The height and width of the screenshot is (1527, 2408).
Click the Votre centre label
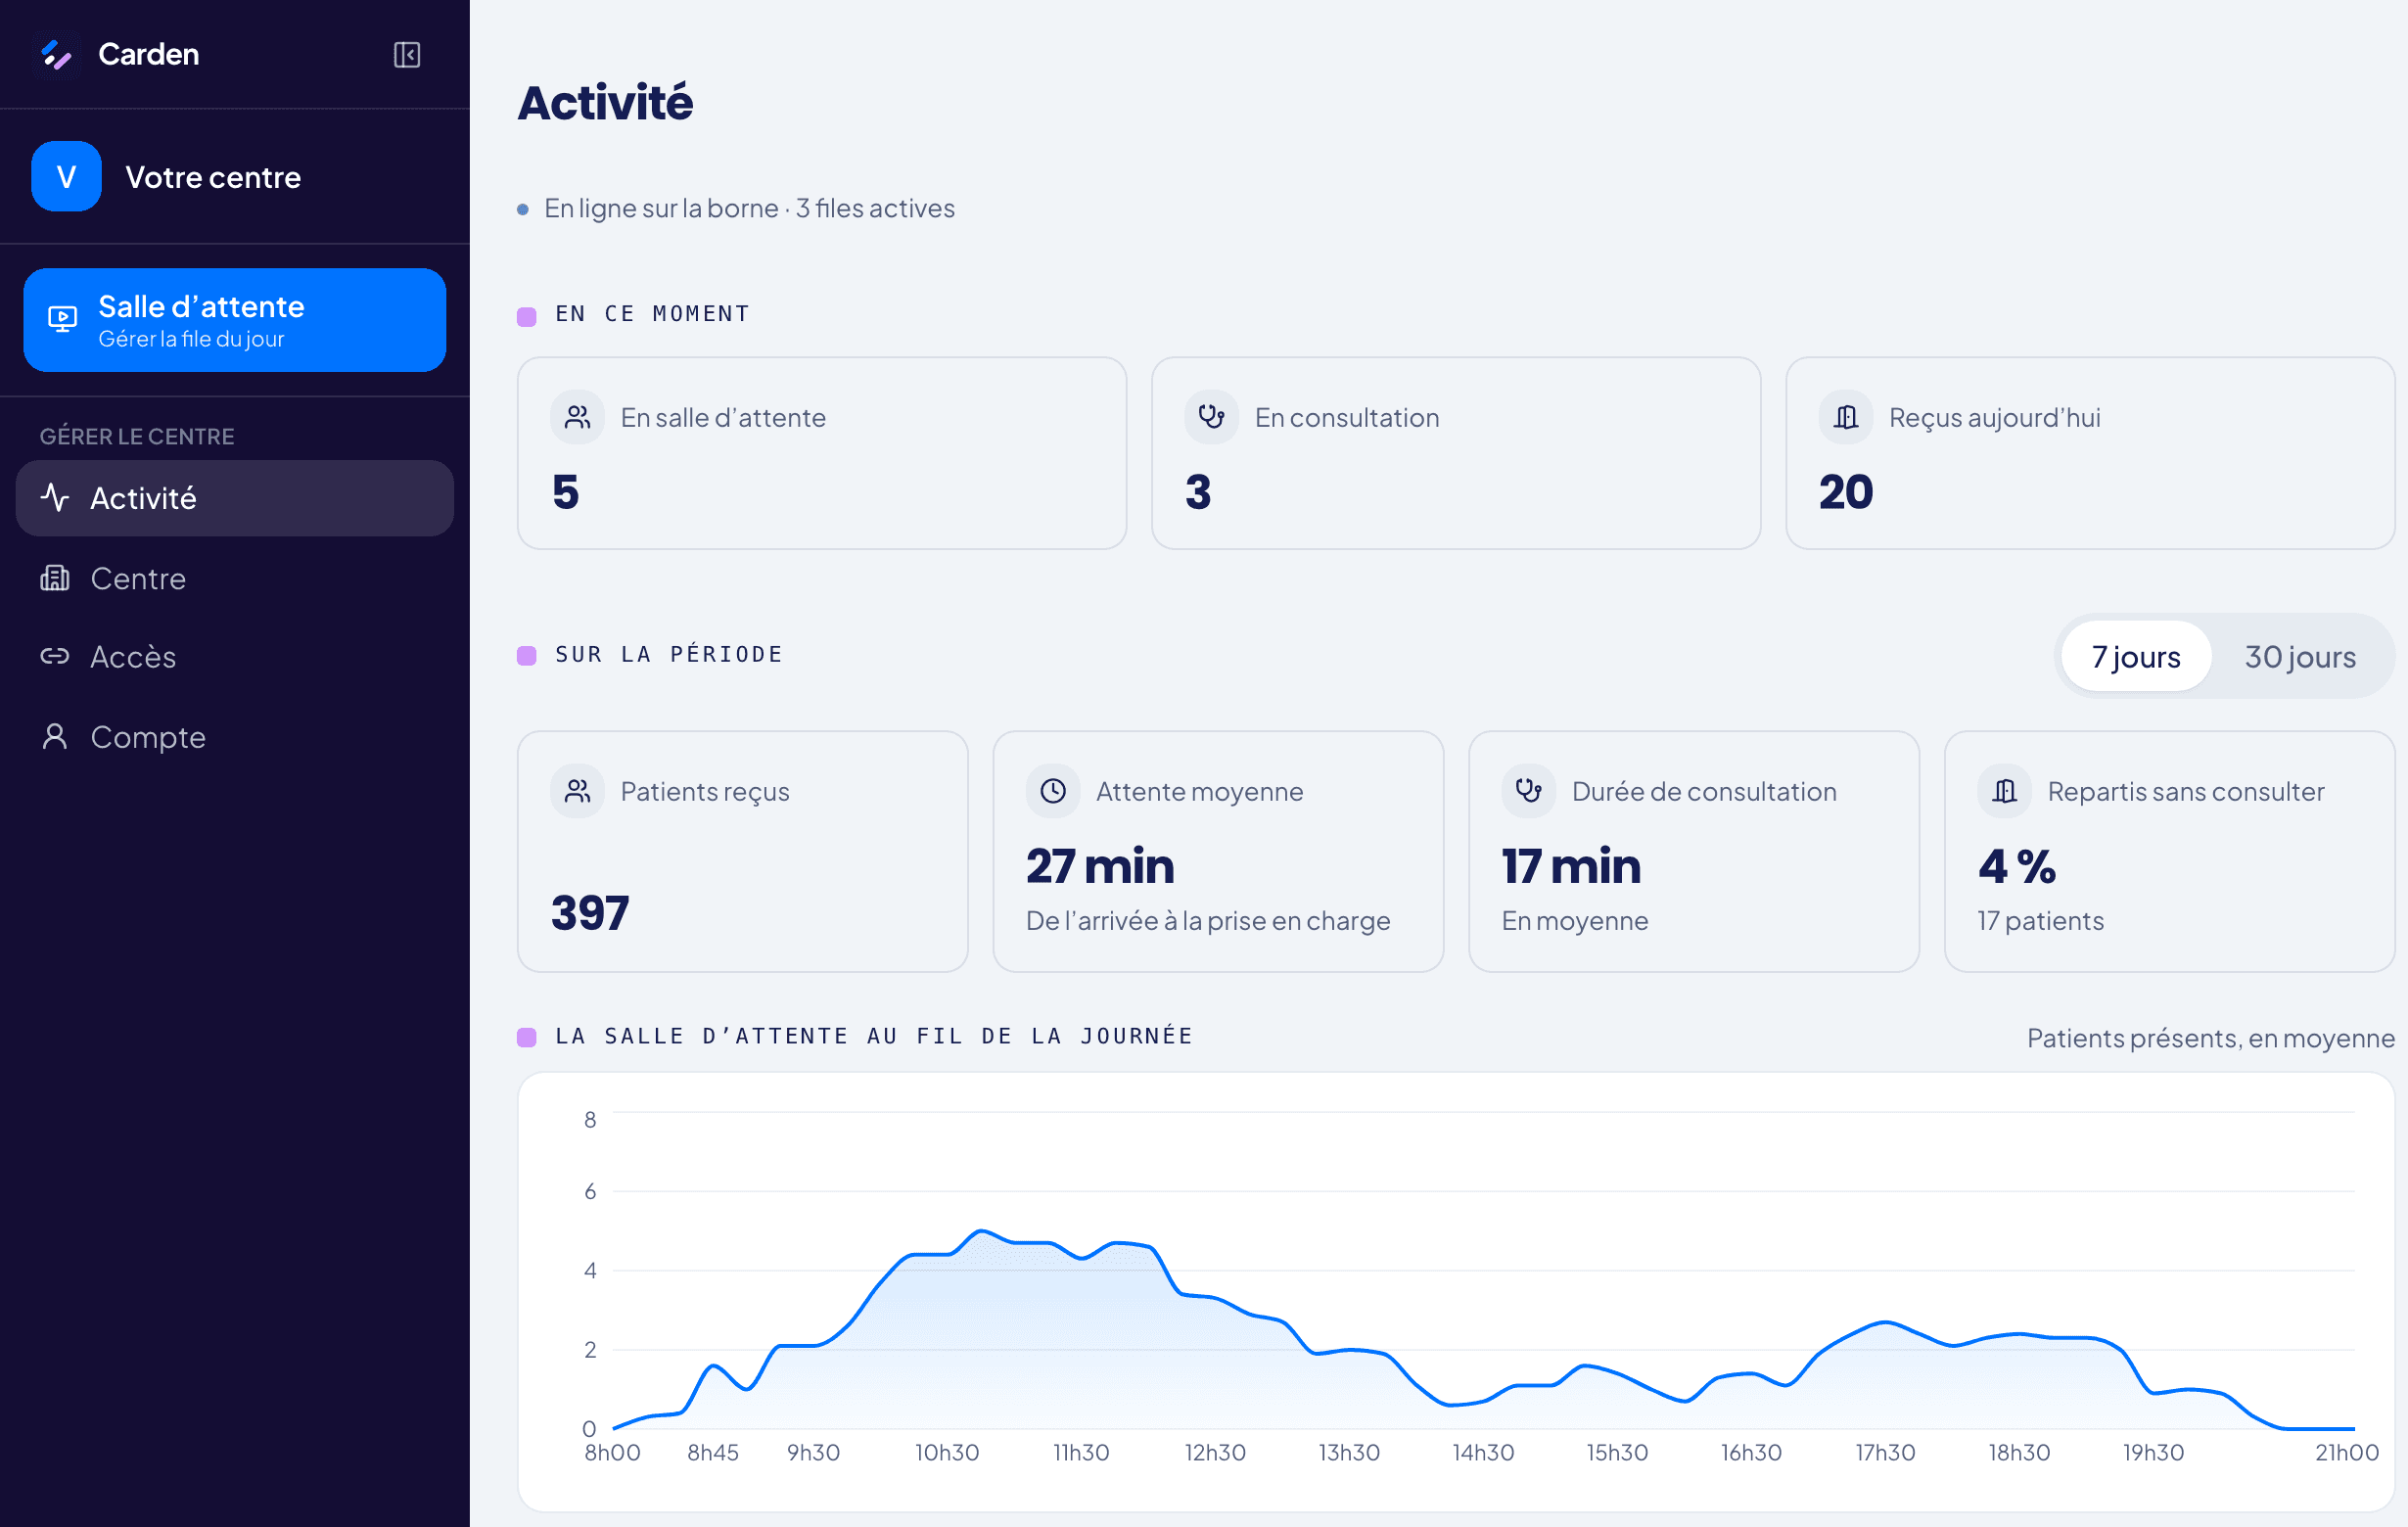click(x=213, y=177)
